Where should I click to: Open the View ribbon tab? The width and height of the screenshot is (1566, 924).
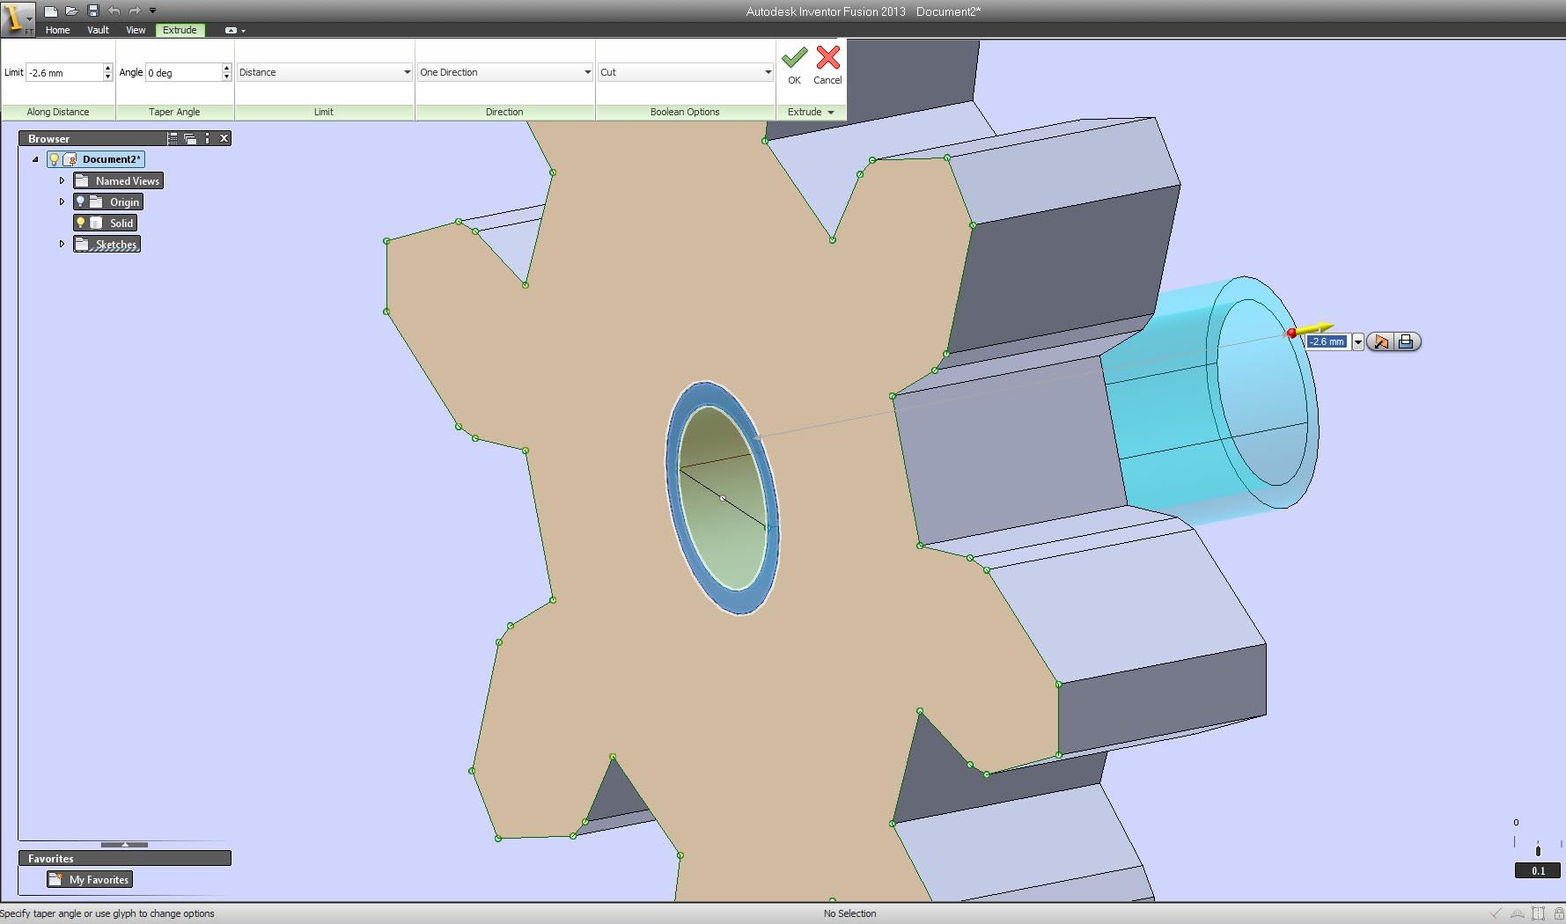coord(135,29)
